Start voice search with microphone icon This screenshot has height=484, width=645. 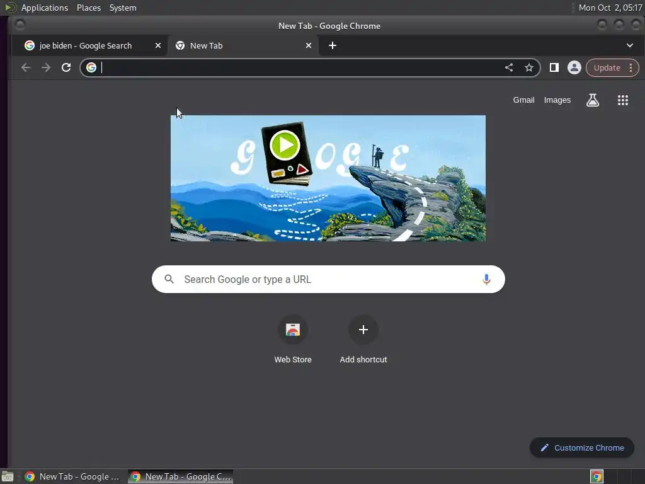point(486,279)
